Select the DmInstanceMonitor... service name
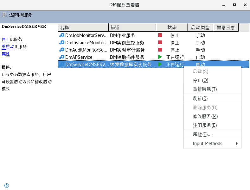Image resolution: width=250 pixels, height=190 pixels. pos(87,43)
